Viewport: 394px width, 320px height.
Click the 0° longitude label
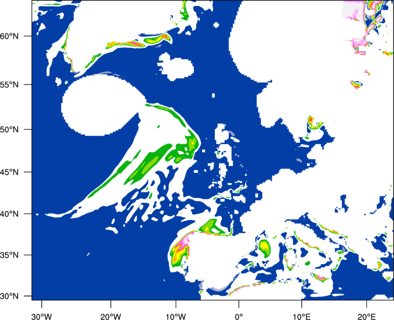tap(239, 317)
